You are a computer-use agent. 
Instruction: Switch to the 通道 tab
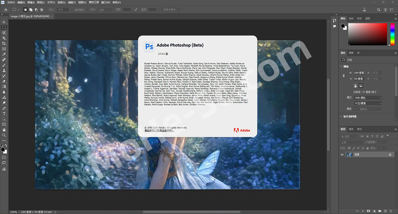point(351,129)
